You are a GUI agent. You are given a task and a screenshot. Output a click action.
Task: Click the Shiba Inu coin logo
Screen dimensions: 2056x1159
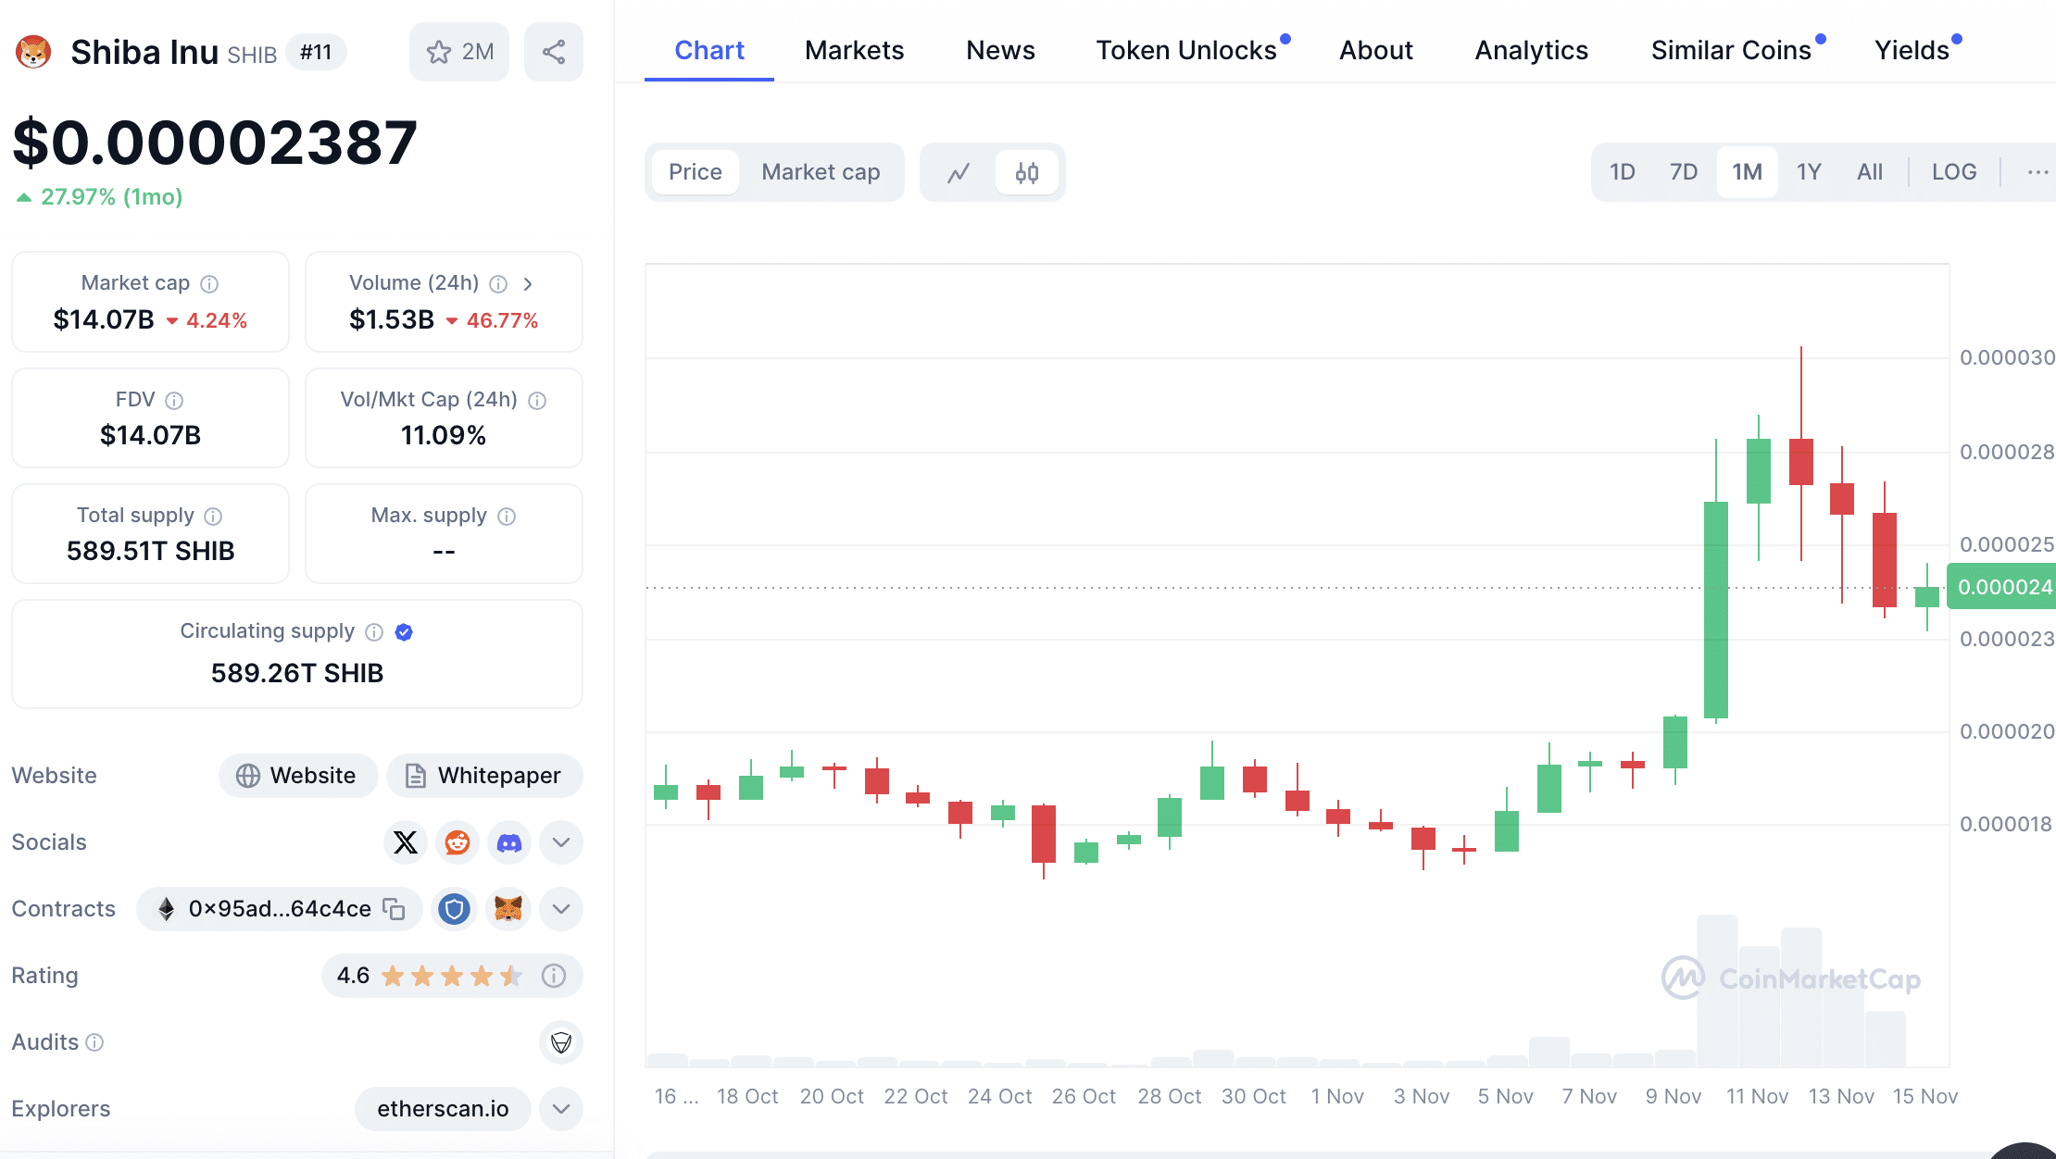33,52
